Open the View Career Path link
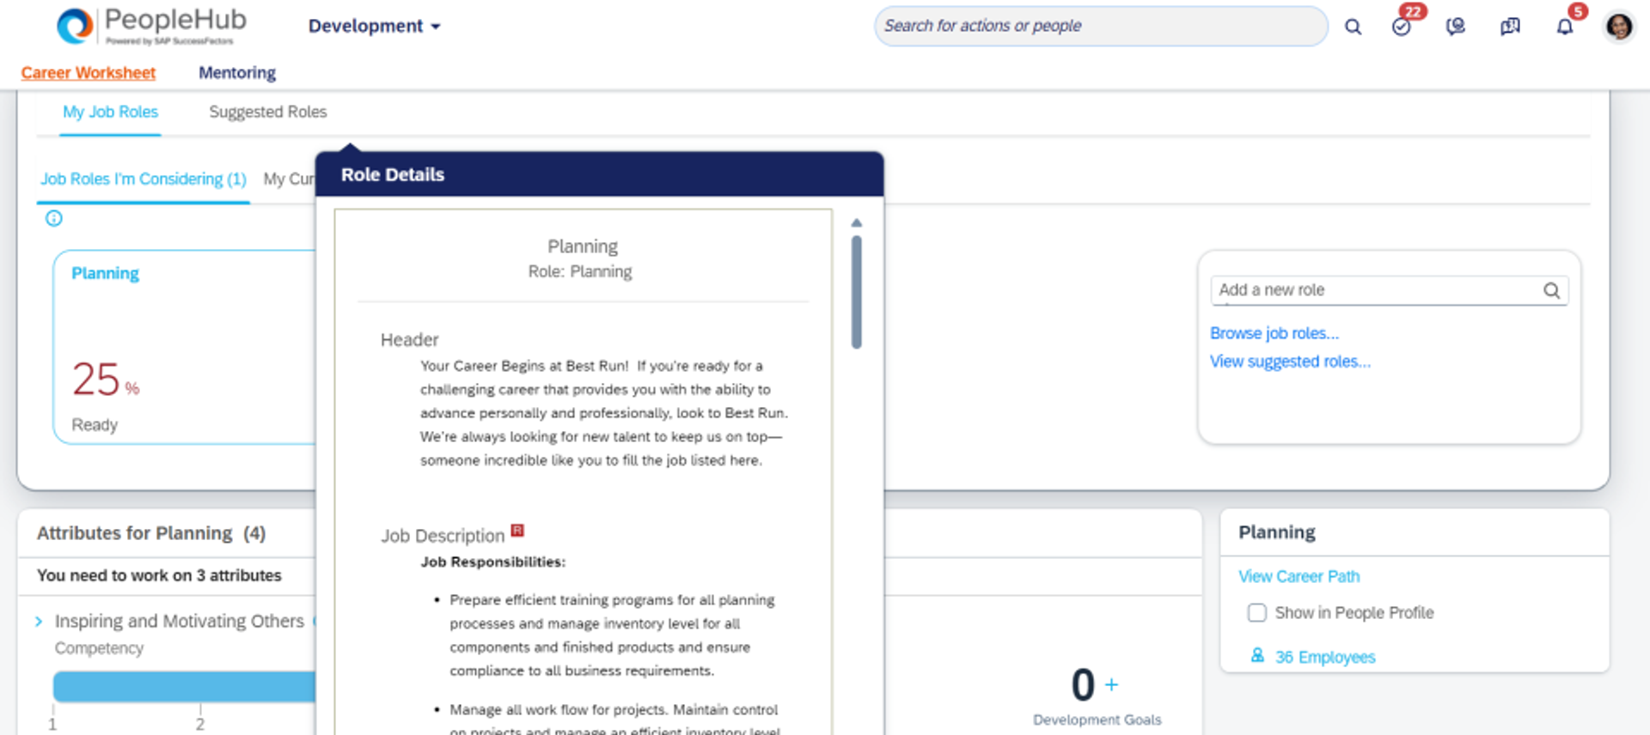This screenshot has width=1650, height=735. click(x=1299, y=576)
